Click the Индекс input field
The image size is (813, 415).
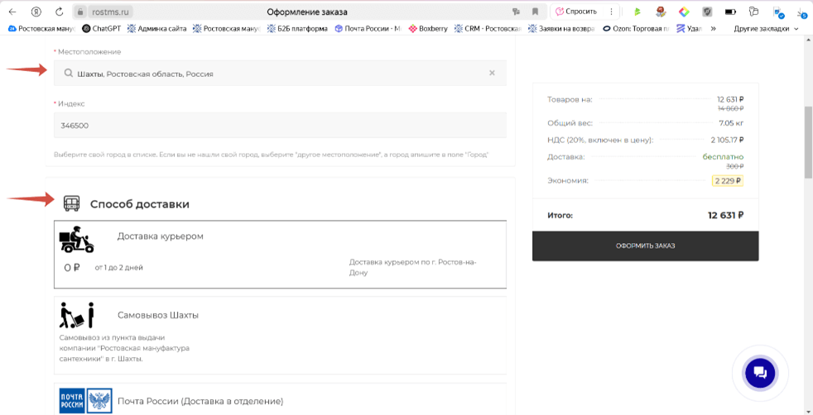(280, 126)
